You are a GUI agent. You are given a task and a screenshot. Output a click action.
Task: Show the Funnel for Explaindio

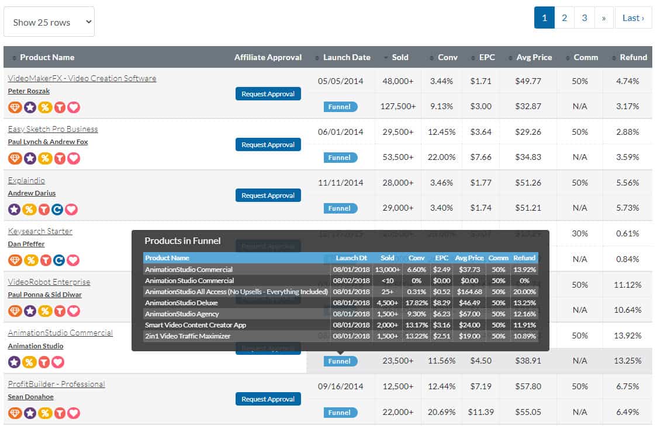click(340, 208)
